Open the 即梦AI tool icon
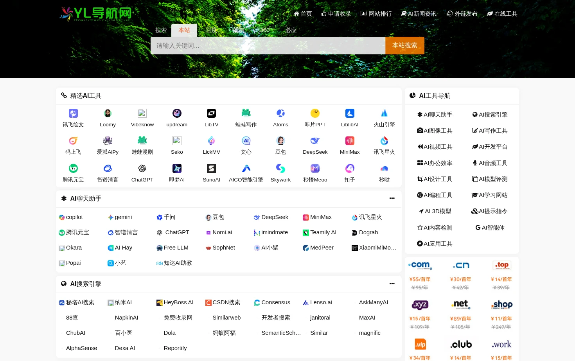The width and height of the screenshot is (575, 361). coord(177,169)
